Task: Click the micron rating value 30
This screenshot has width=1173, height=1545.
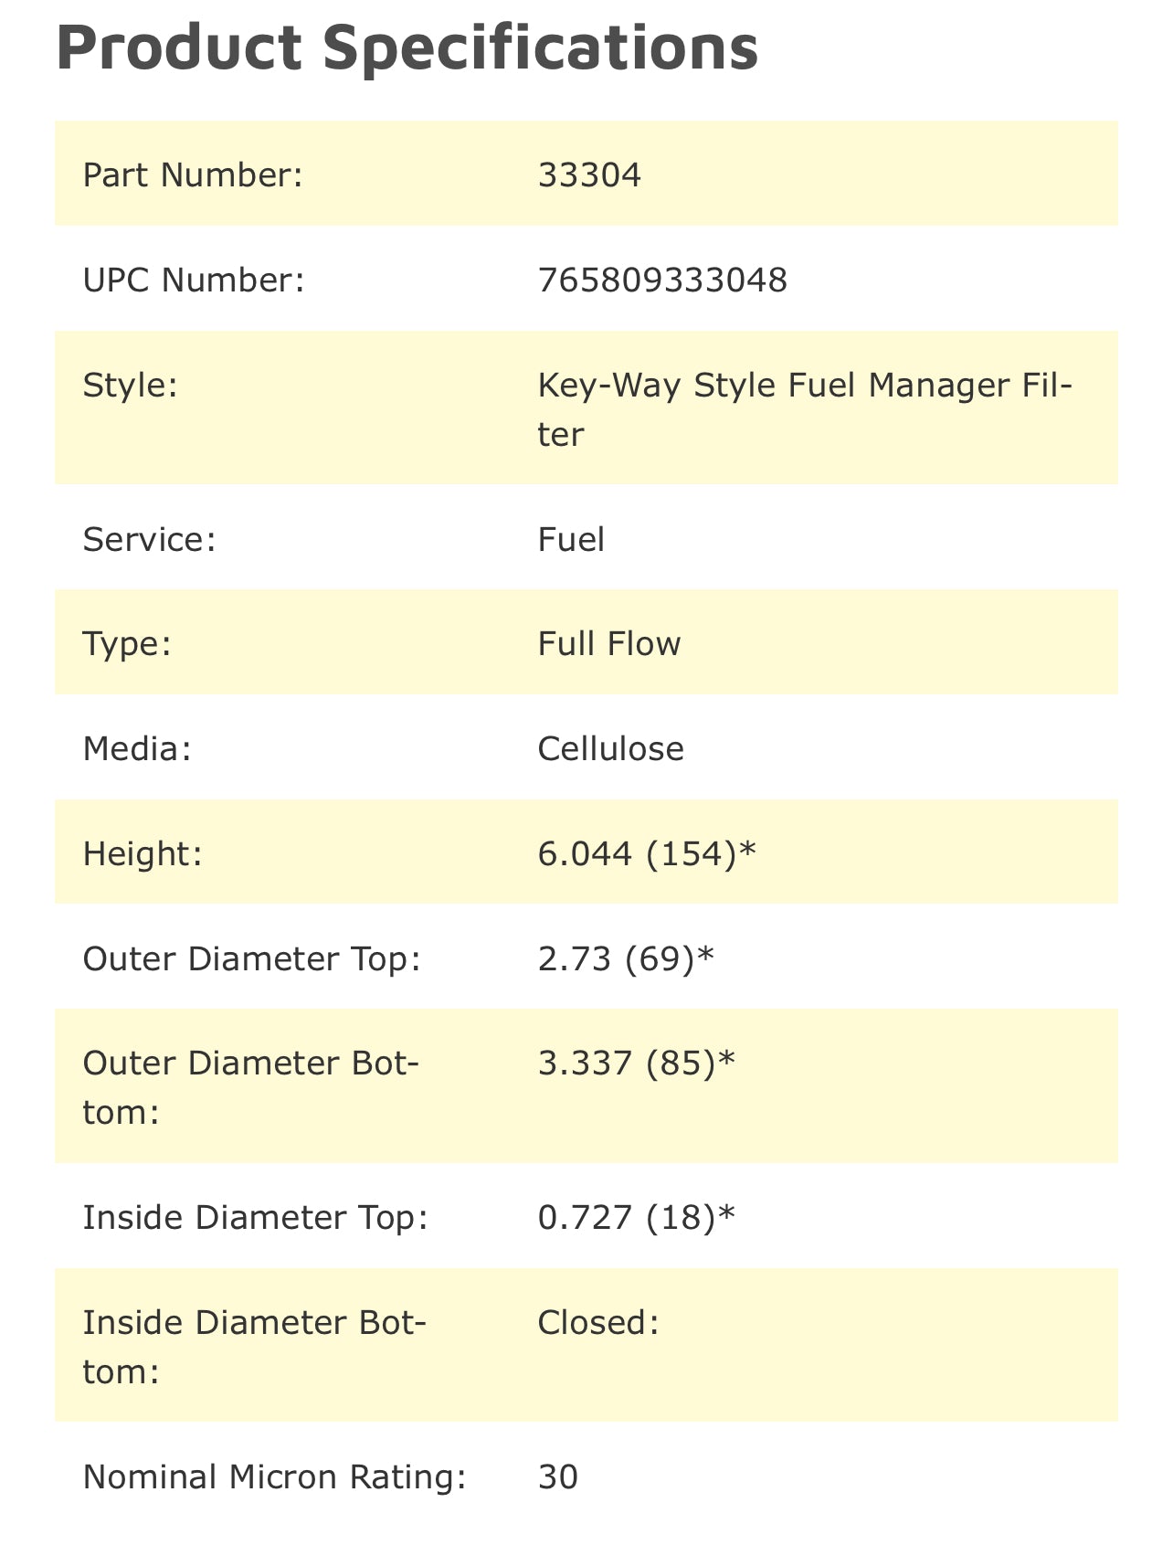Action: pyautogui.click(x=558, y=1477)
